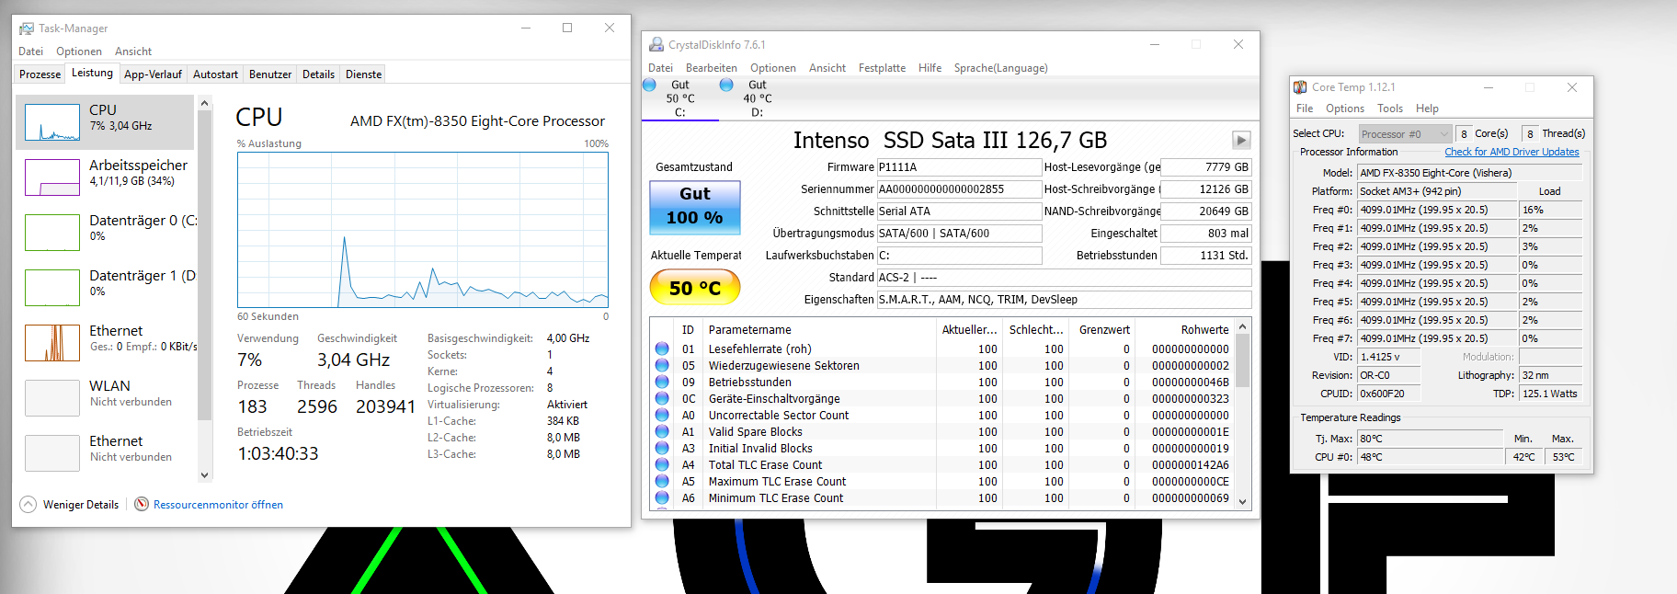Click the next disk arrow button in CrystalDiskInfo

coord(1241,140)
